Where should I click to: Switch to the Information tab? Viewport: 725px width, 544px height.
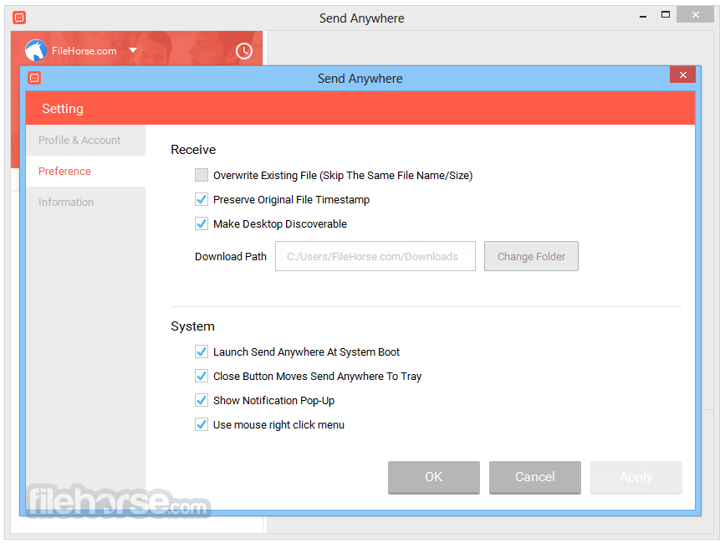[85, 203]
